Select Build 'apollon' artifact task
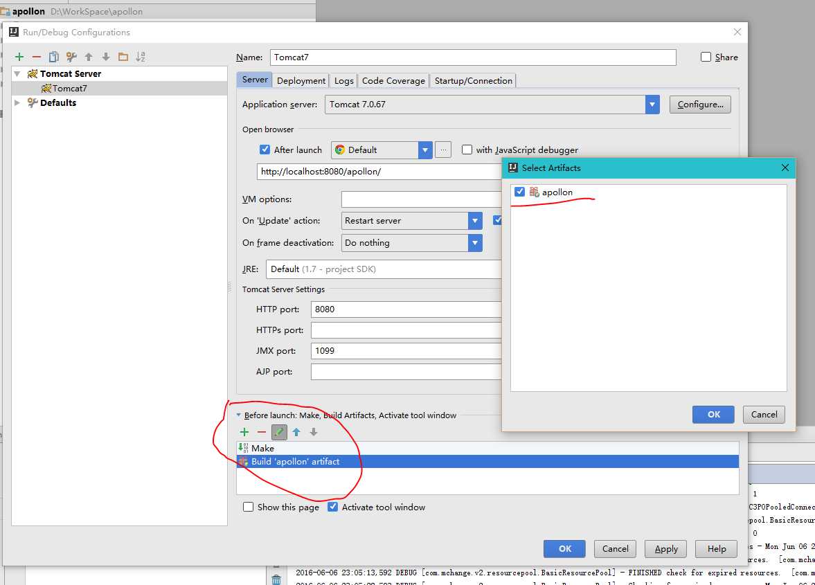The height and width of the screenshot is (585, 815). (487, 461)
